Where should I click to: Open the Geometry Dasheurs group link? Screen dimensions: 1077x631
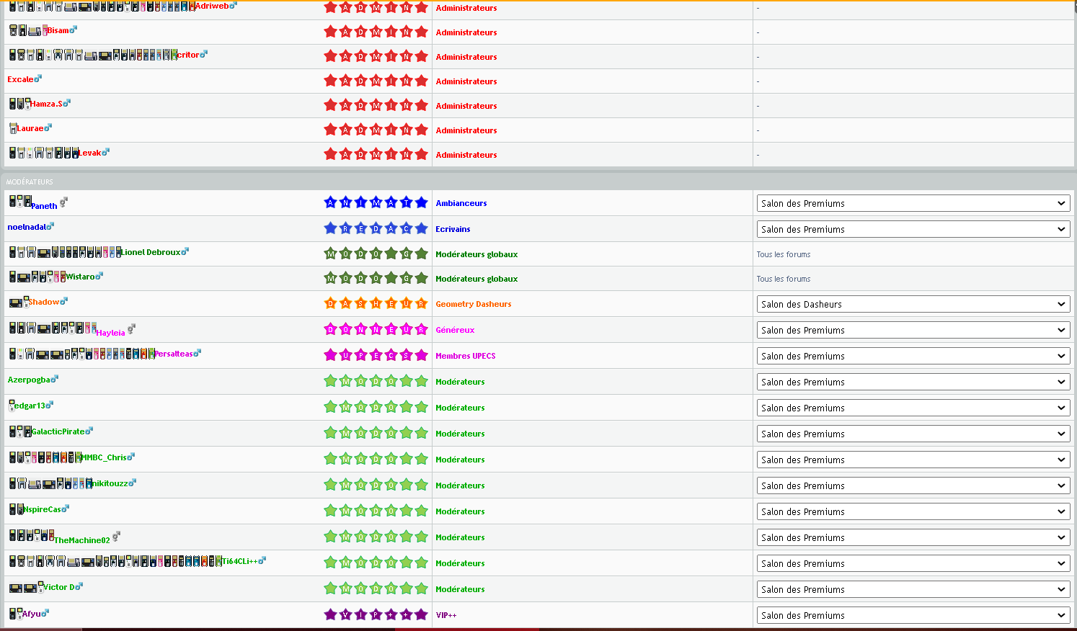474,304
